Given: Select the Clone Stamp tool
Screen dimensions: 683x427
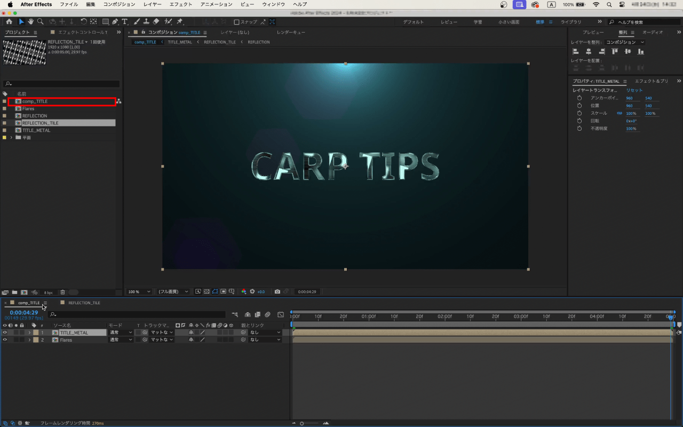Looking at the screenshot, I should (x=146, y=22).
